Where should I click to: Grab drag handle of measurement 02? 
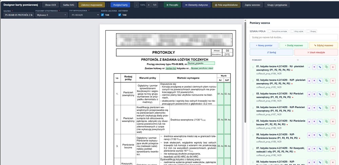[x=253, y=81]
